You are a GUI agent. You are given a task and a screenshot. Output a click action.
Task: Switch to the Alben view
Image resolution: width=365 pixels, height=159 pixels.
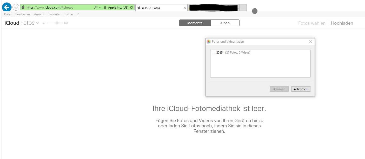[225, 23]
